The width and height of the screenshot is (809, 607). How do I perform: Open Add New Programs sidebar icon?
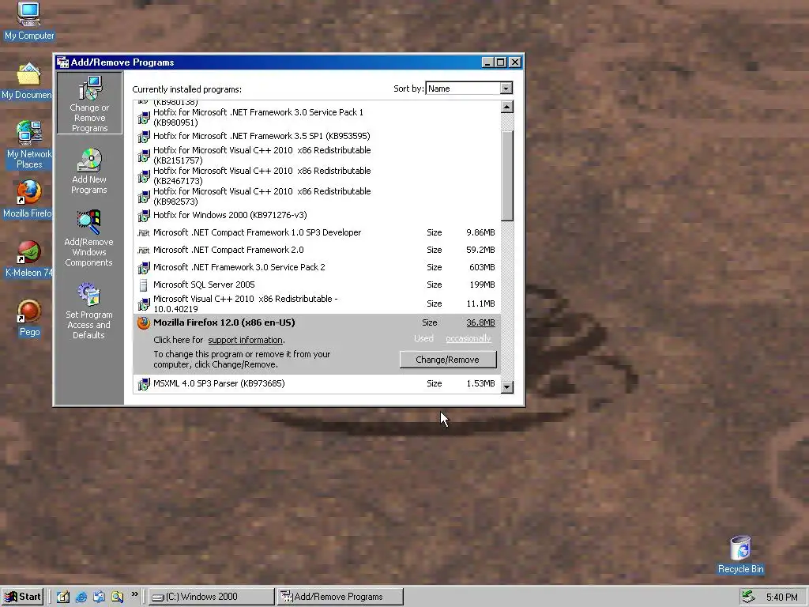pos(89,172)
